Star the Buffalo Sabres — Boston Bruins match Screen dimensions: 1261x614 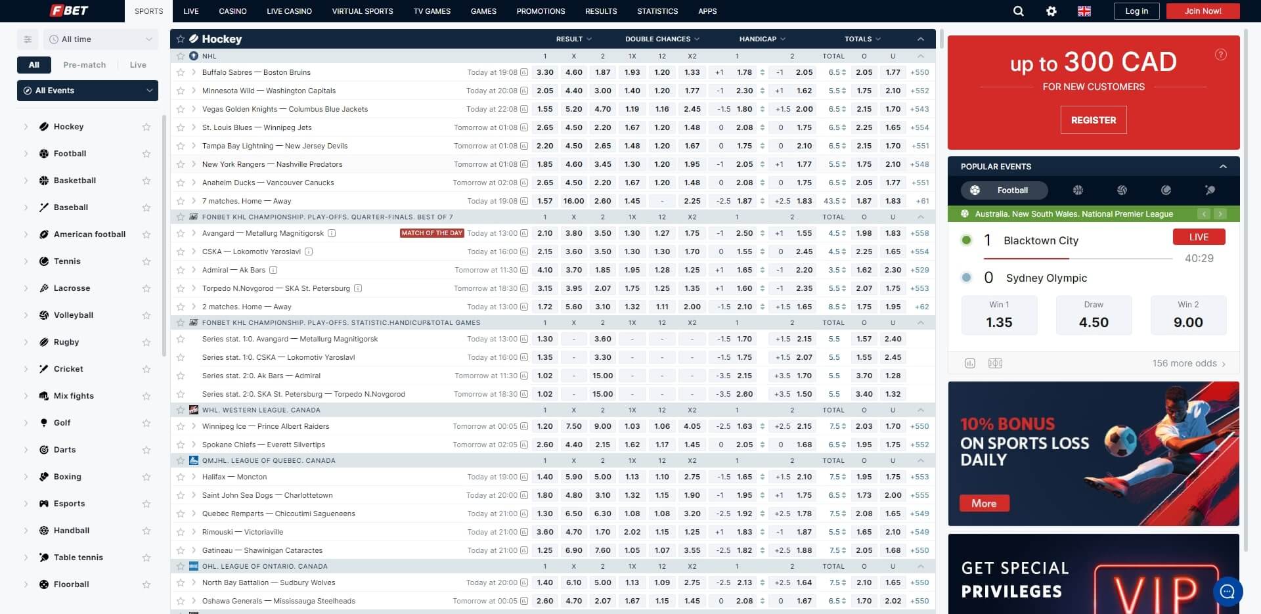(181, 72)
